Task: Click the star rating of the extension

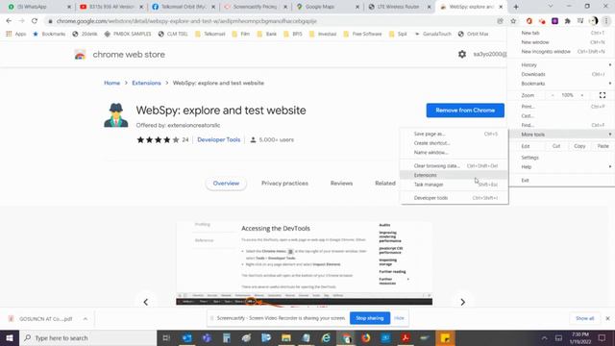Action: [158, 139]
